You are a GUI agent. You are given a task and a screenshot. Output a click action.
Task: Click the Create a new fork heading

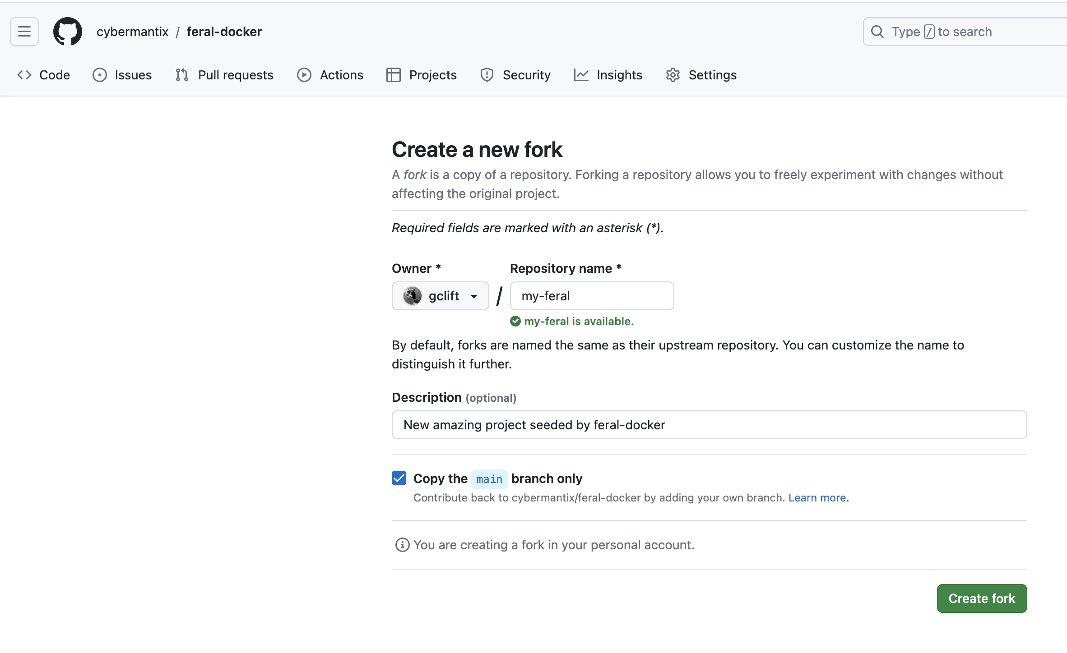click(x=477, y=149)
